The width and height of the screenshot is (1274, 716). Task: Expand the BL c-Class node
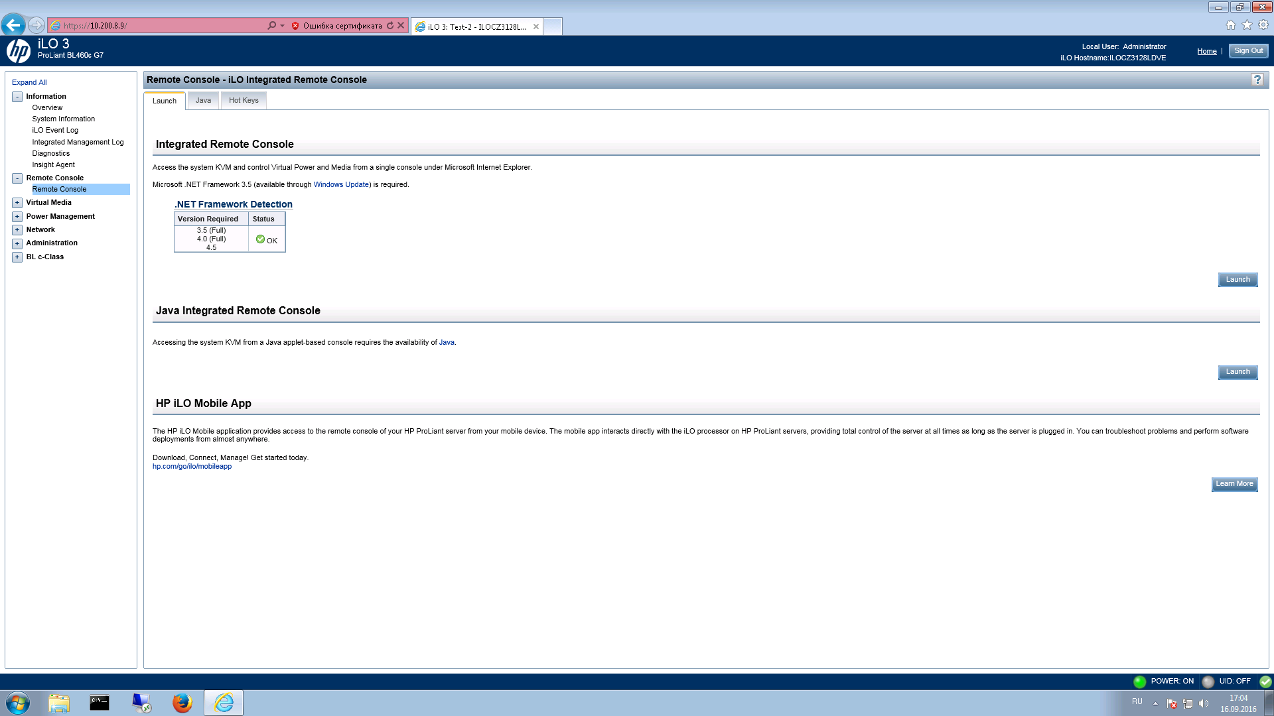(17, 257)
